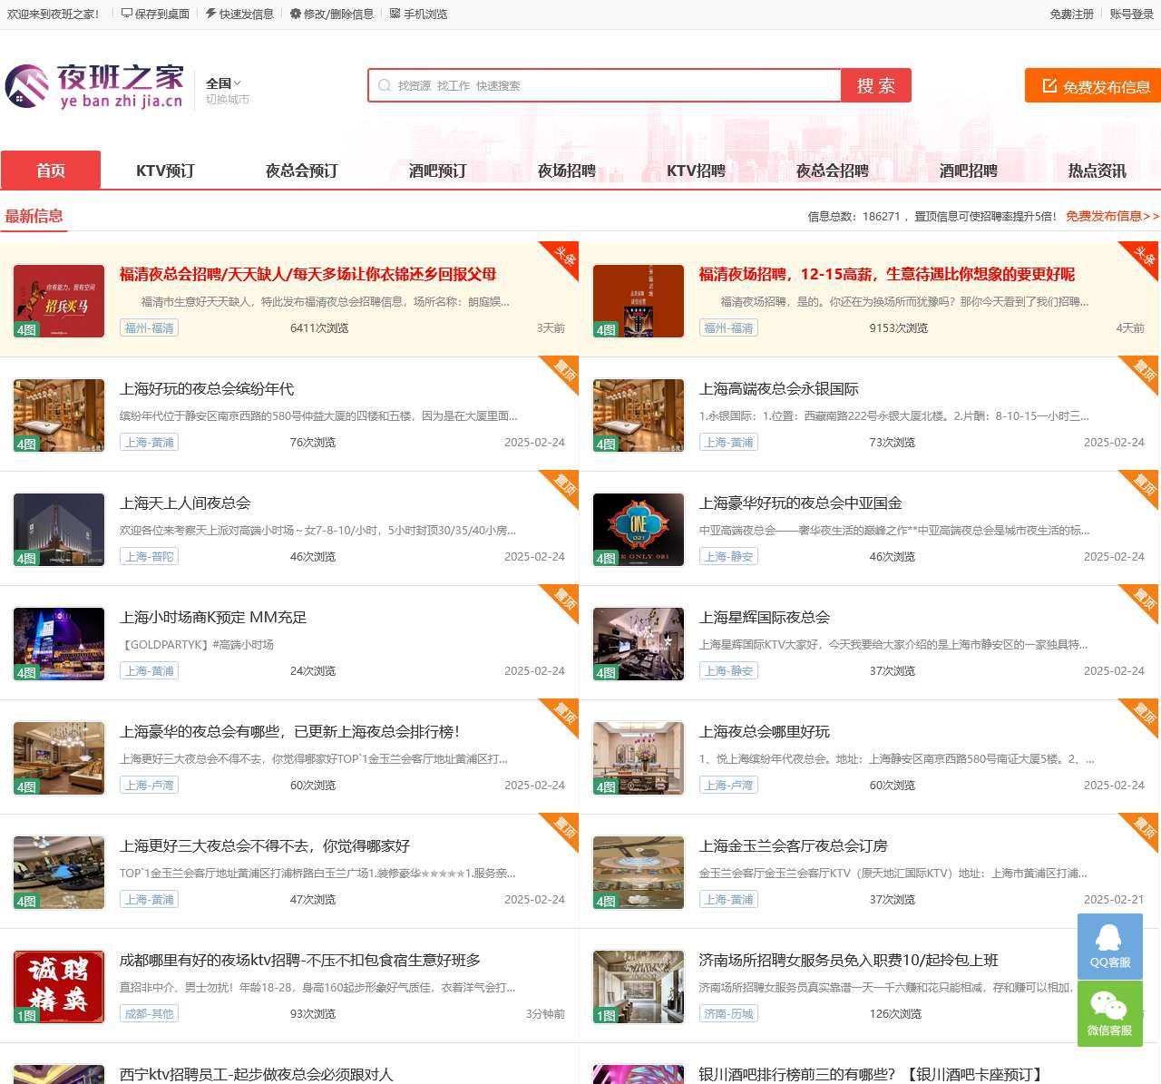Click 上海-黄浦 tag on 金玉兰会客厅 post
This screenshot has width=1161, height=1084.
(728, 900)
